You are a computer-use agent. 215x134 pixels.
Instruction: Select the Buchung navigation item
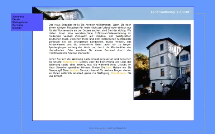(x=18, y=25)
